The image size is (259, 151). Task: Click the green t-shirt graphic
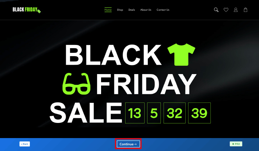(x=181, y=54)
